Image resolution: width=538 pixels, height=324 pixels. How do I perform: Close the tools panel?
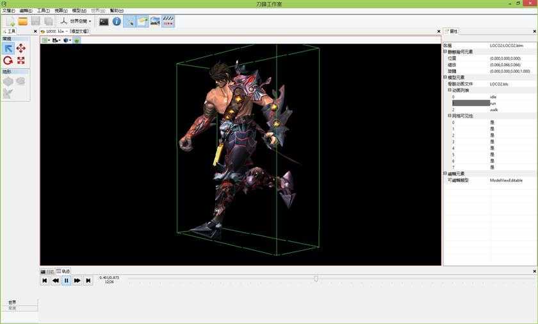point(35,31)
